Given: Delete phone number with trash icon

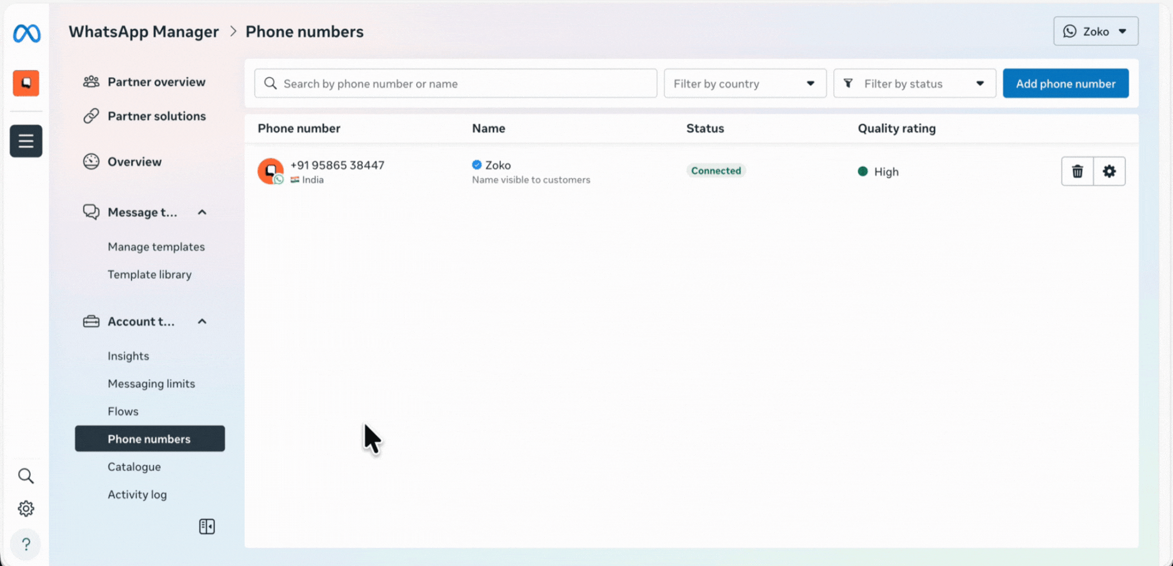Looking at the screenshot, I should point(1077,171).
